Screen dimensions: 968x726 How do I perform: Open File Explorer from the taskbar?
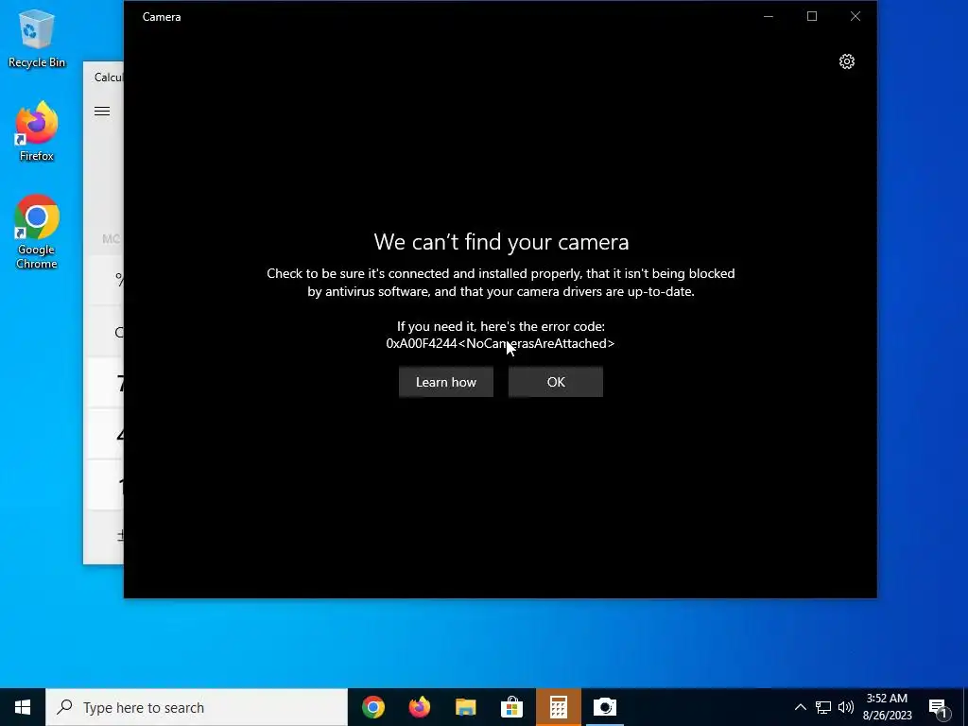(x=465, y=707)
